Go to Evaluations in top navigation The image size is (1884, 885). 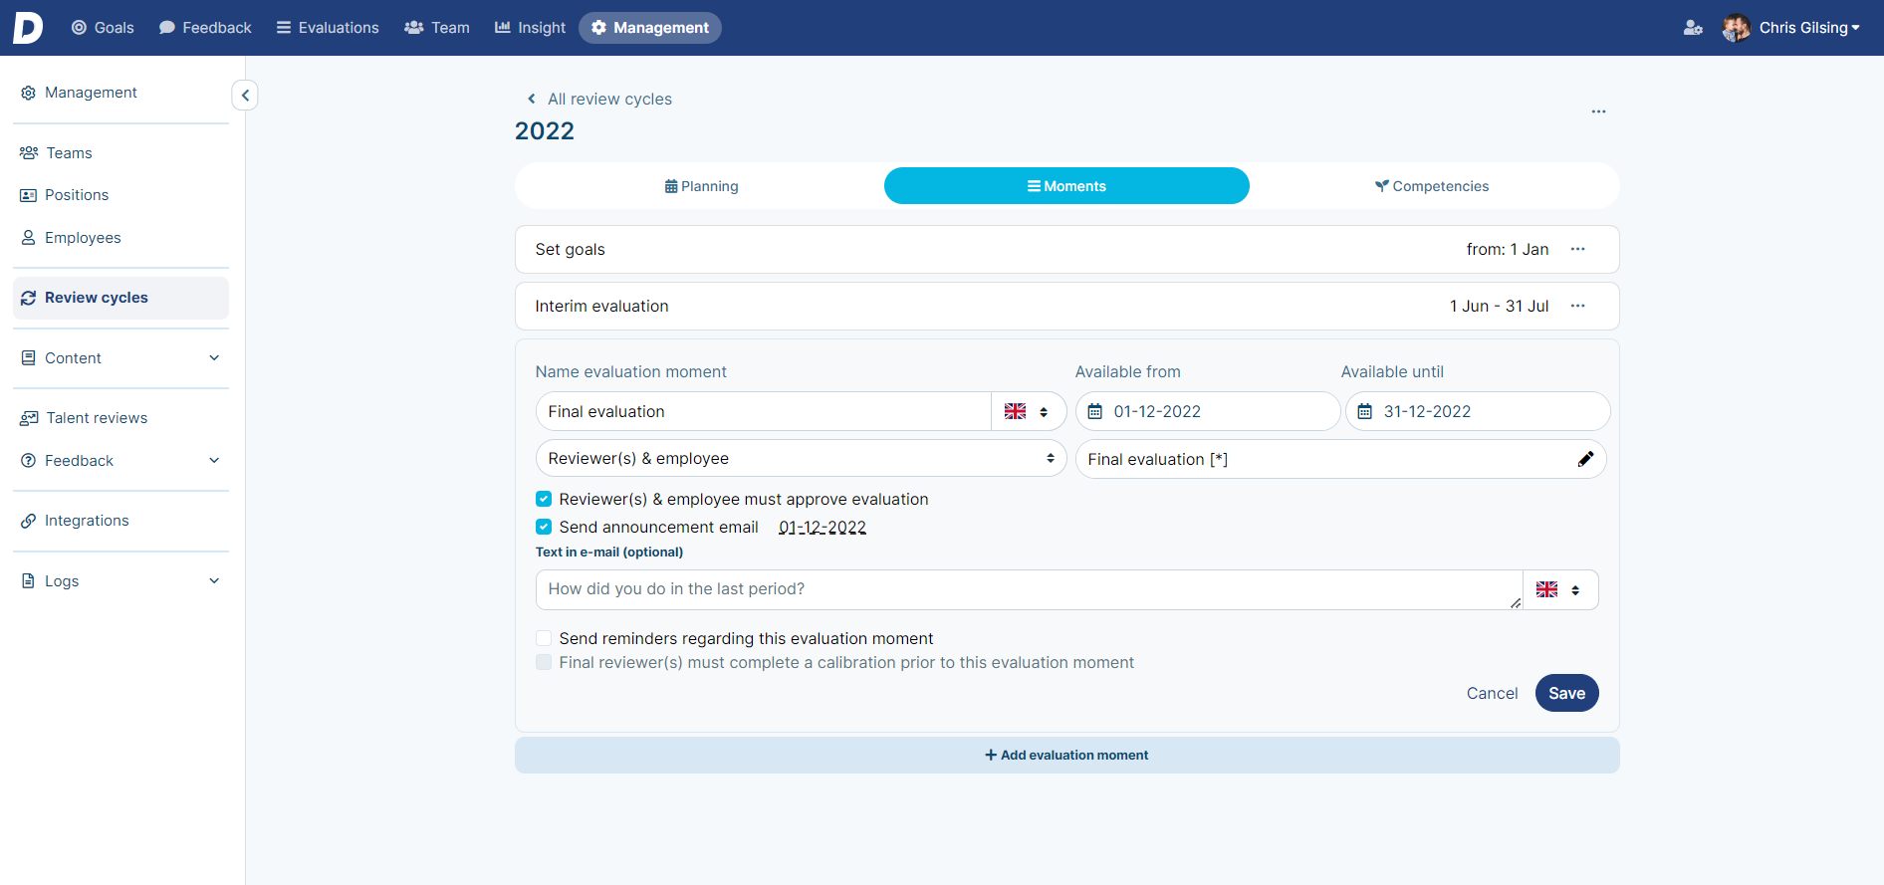(328, 28)
